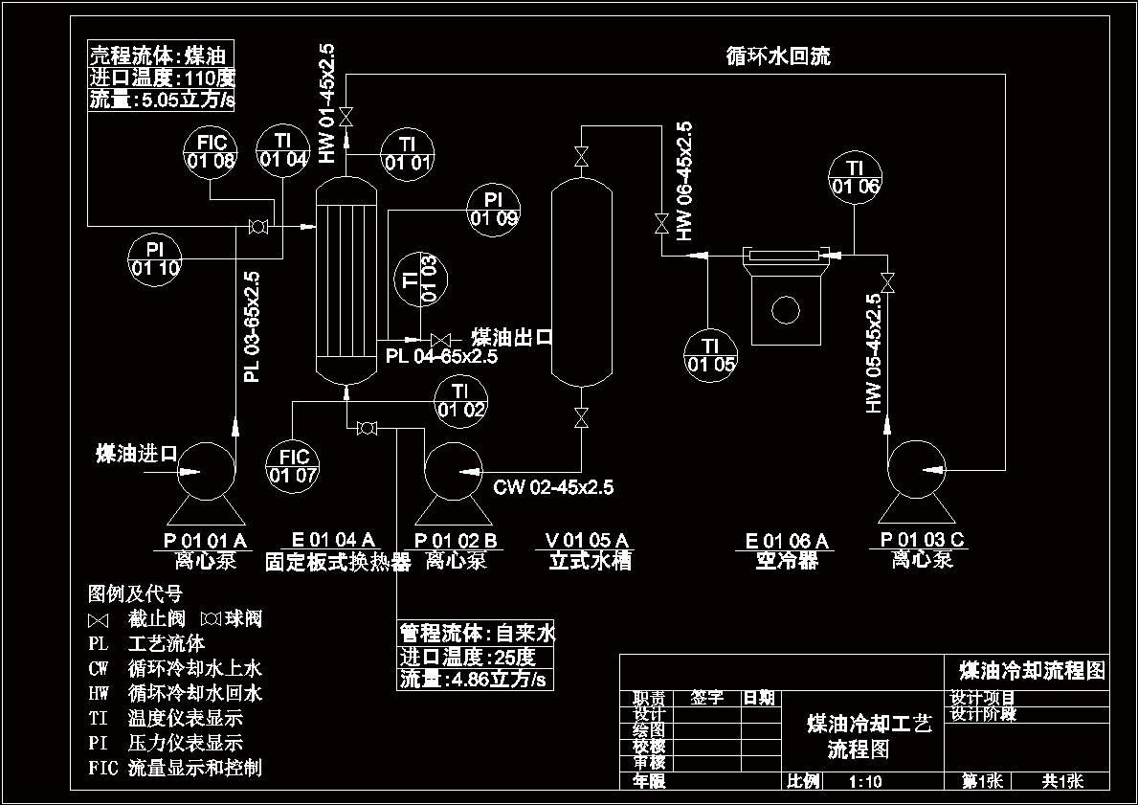This screenshot has height=805, width=1138.
Task: Click the 截止阀 legend valve symbol
Action: pyautogui.click(x=98, y=621)
